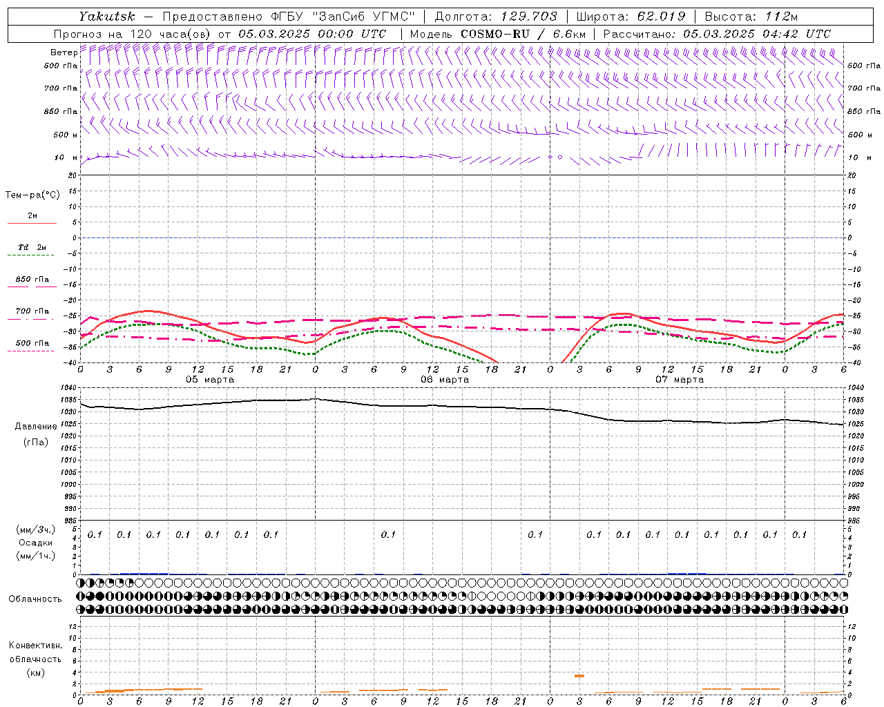The height and width of the screenshot is (707, 884).
Task: Select the Тем-ра(°C) temperature label
Action: (x=32, y=195)
